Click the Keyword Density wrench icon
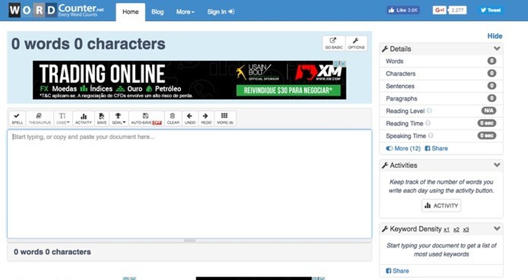Viewport: 528px width, 280px height. [385, 229]
